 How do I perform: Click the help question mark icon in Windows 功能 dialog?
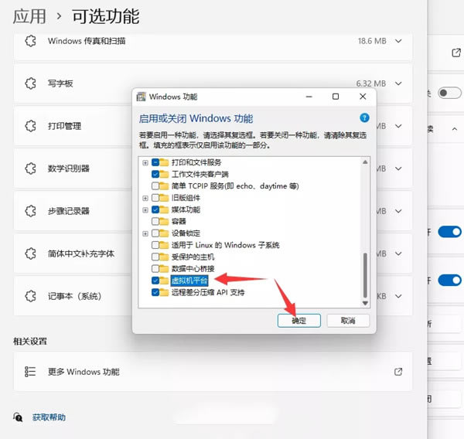pyautogui.click(x=364, y=117)
